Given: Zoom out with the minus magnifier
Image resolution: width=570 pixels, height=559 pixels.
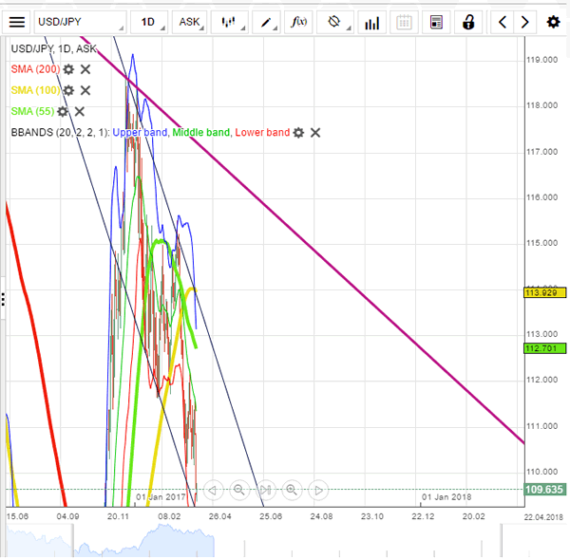Looking at the screenshot, I should click(239, 490).
